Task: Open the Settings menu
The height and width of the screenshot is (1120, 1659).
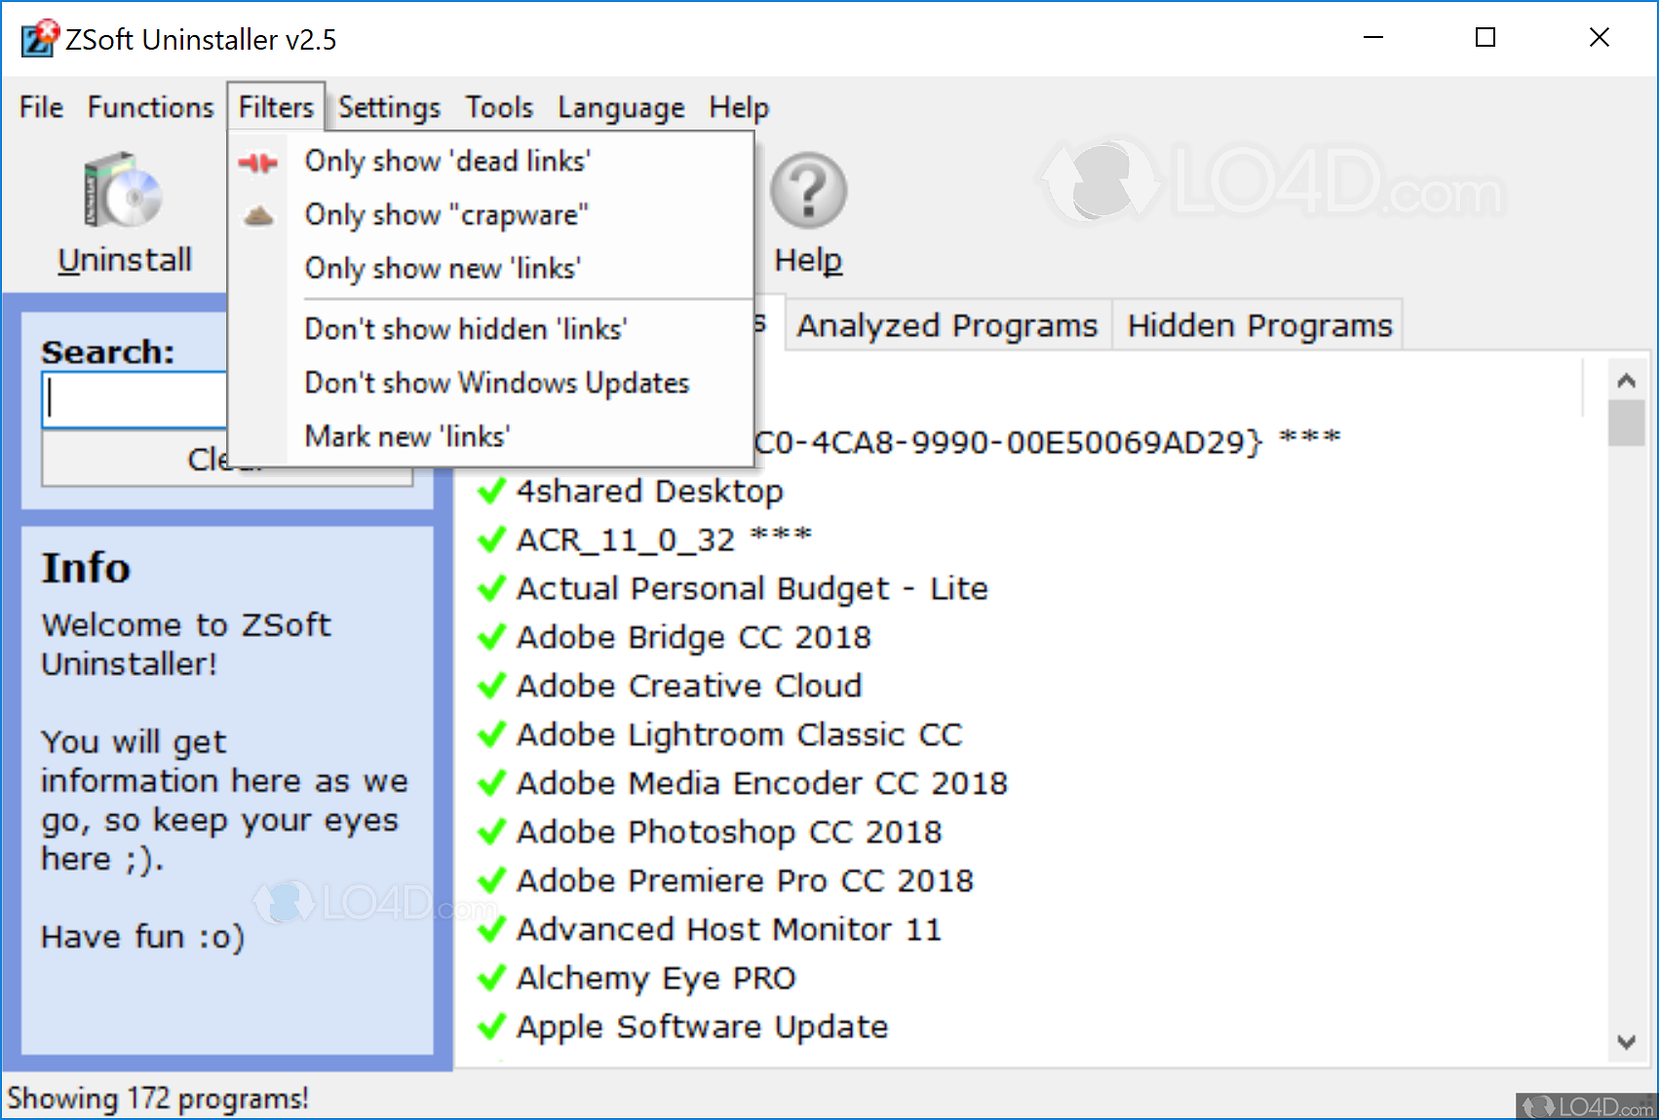Action: click(389, 107)
